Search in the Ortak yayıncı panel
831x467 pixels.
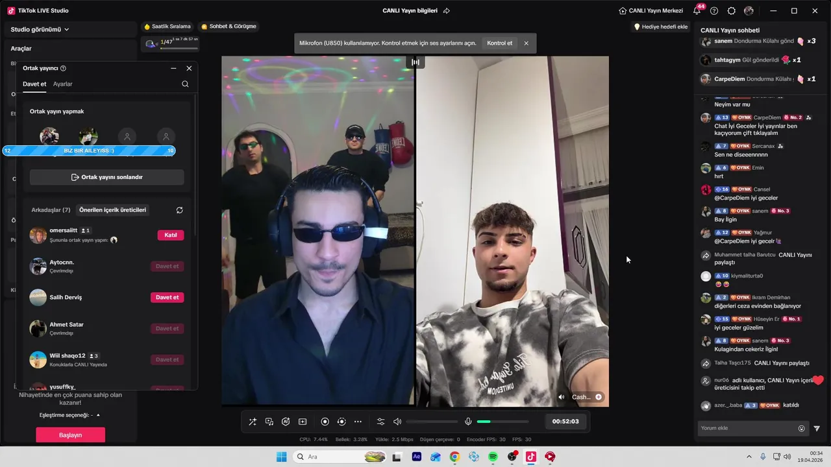coord(185,84)
